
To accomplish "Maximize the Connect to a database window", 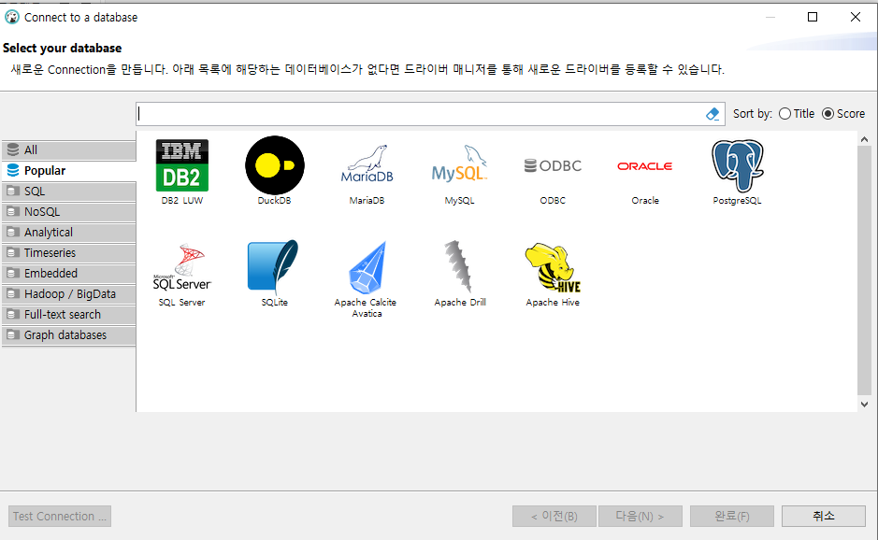I will [x=813, y=18].
